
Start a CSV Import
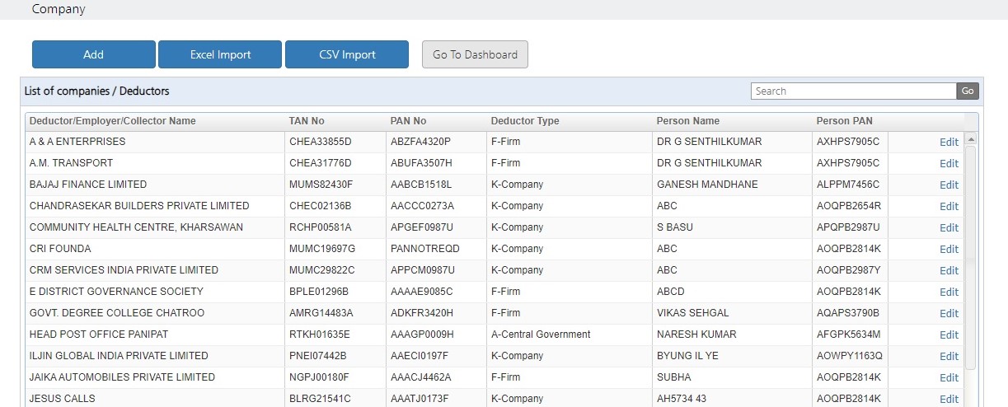click(347, 54)
